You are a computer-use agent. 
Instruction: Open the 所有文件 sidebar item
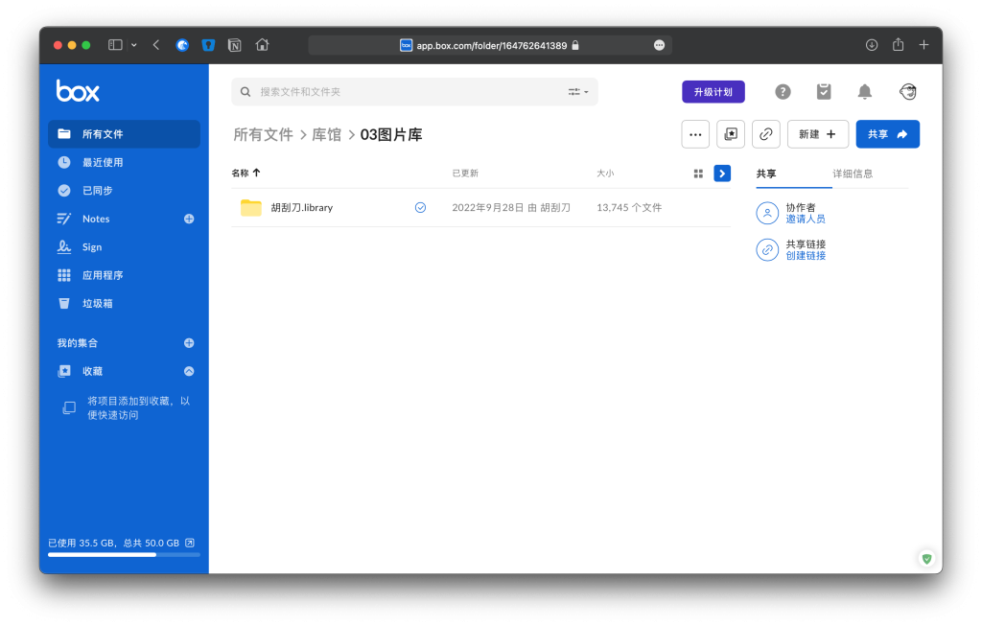[124, 134]
